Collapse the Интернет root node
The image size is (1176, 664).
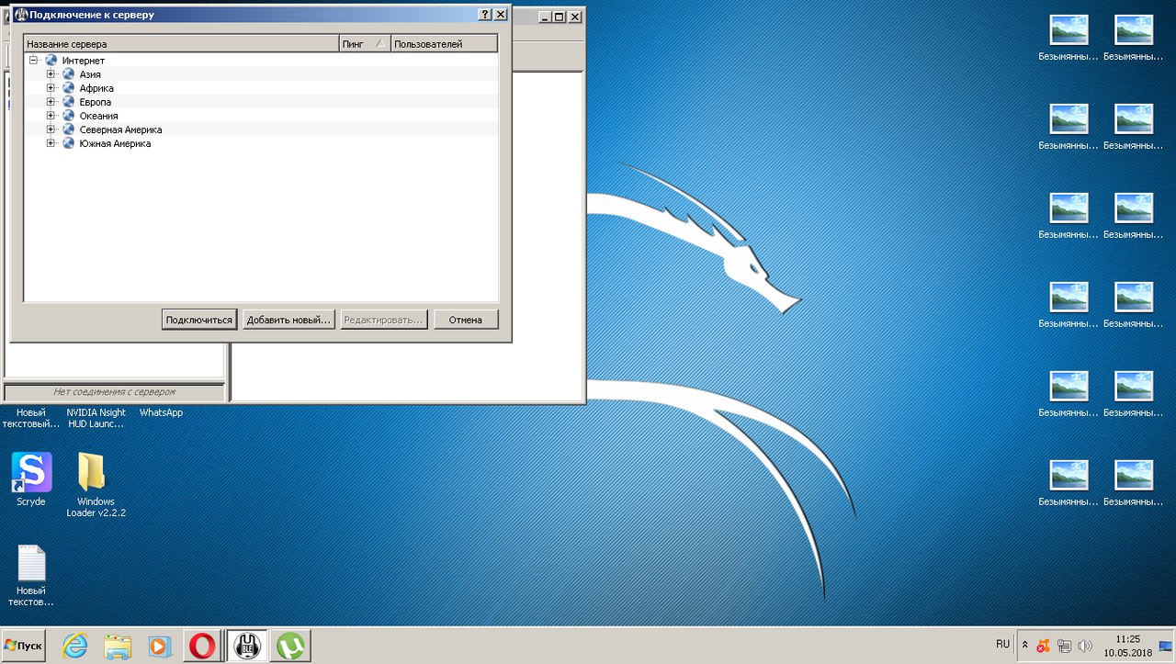pos(34,61)
